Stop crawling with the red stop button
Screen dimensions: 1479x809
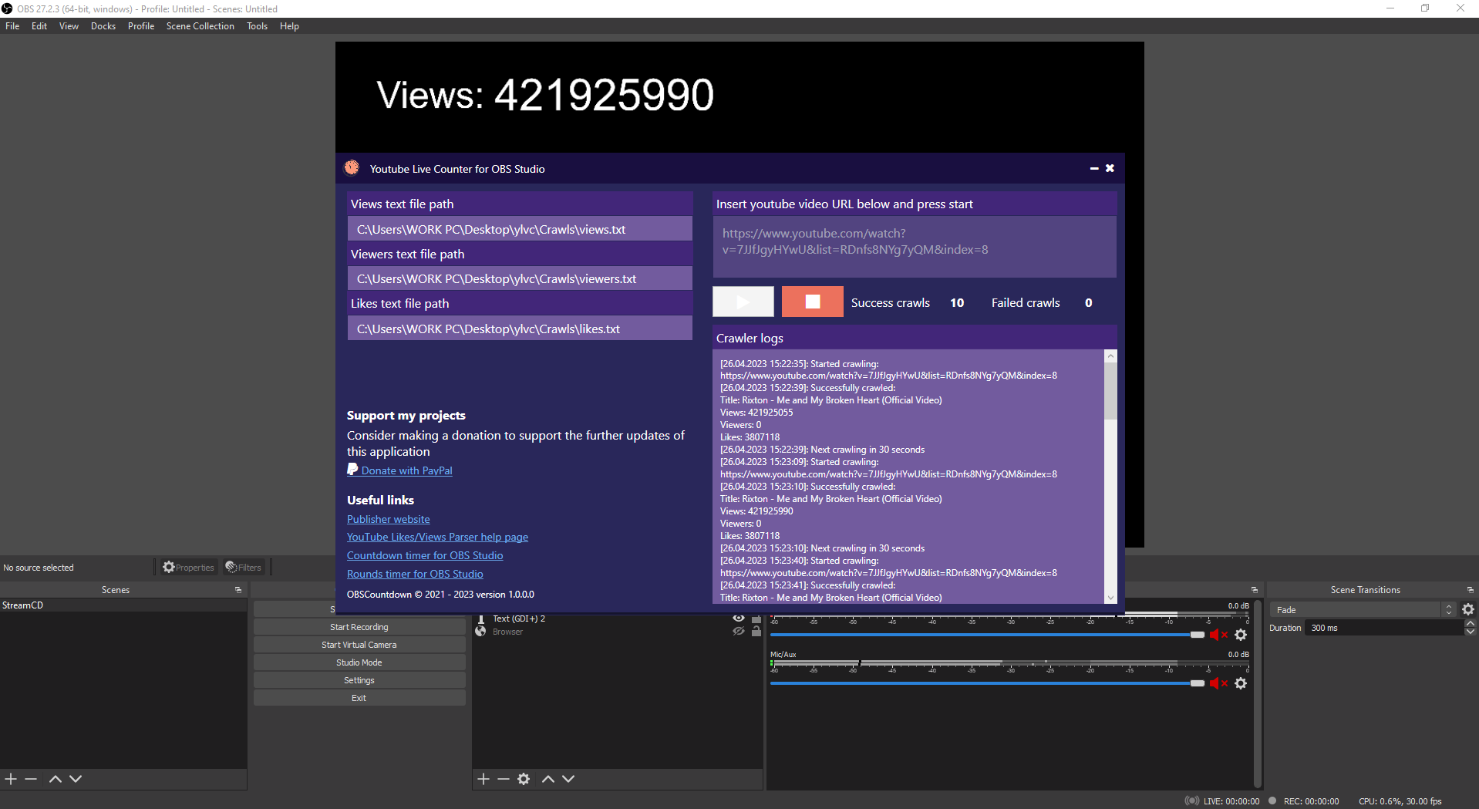813,302
